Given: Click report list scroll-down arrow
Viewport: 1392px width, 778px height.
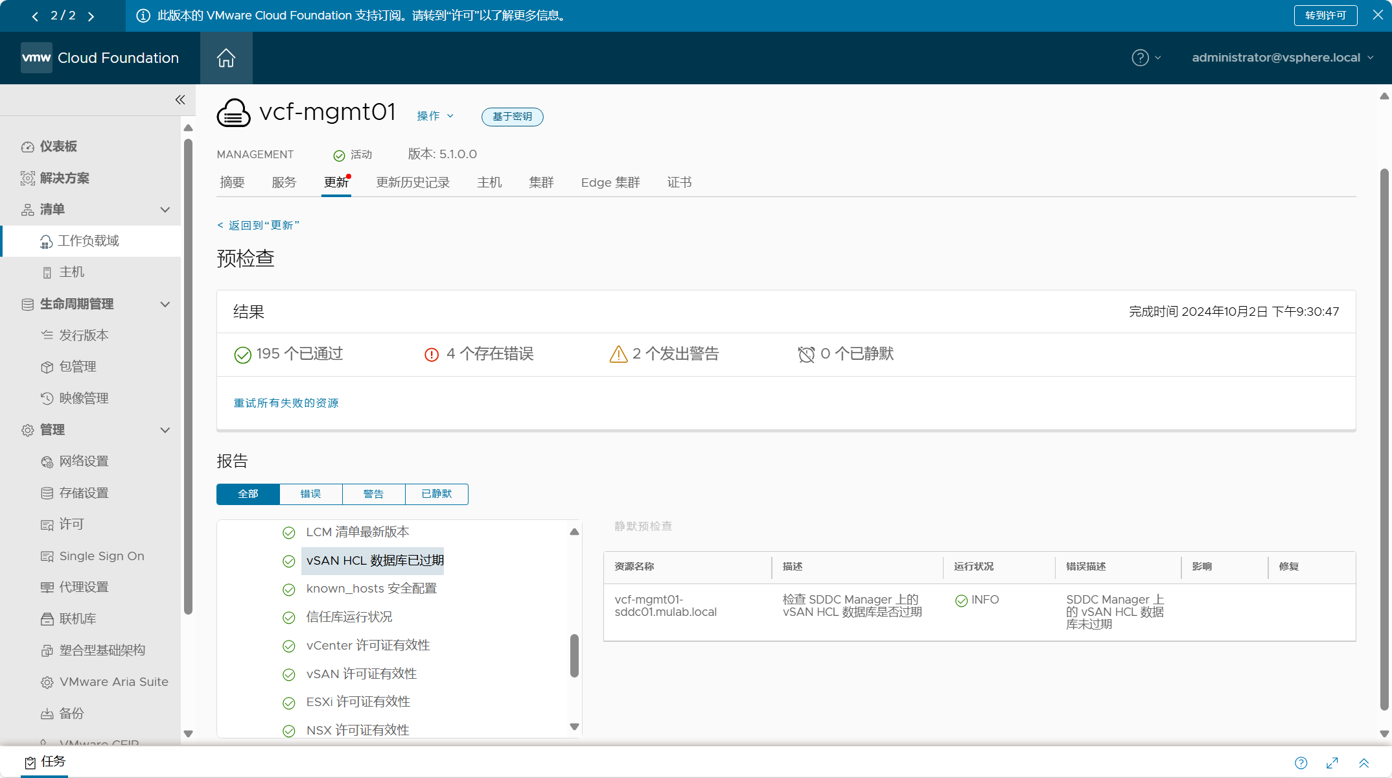Looking at the screenshot, I should [574, 727].
